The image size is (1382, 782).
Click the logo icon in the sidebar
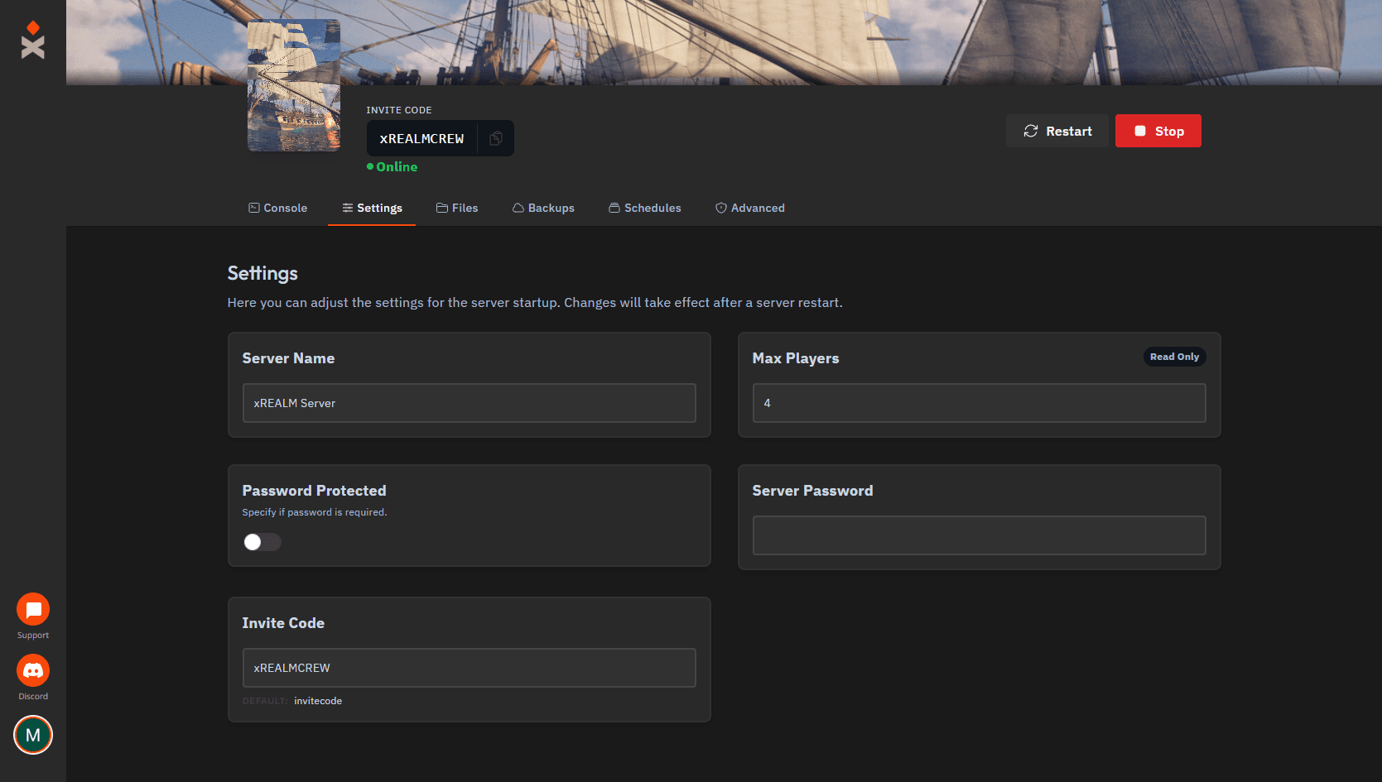point(33,40)
